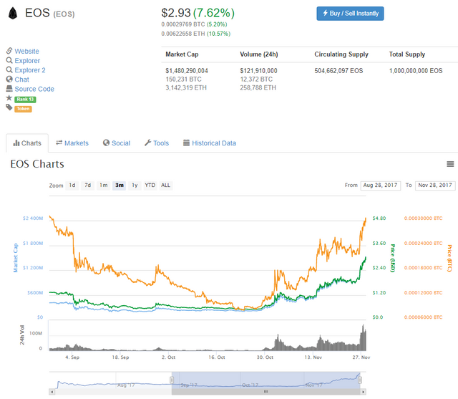The width and height of the screenshot is (458, 399).
Task: Open the Website link
Action: click(27, 51)
